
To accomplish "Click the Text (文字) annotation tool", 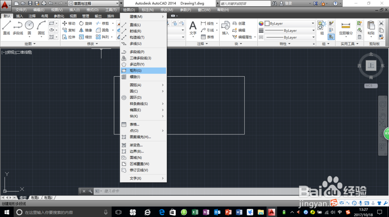I will click(193, 28).
